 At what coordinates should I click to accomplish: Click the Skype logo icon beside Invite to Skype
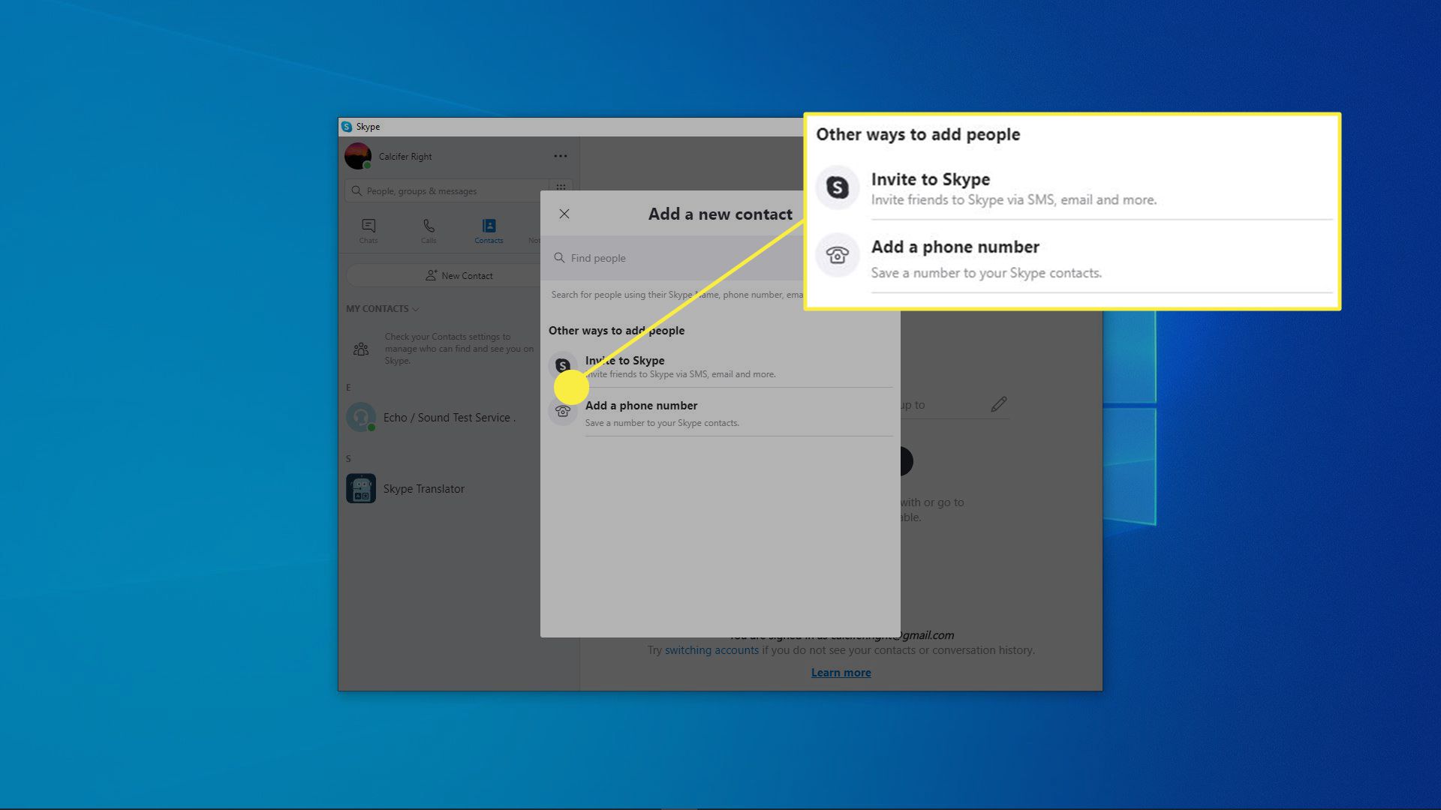[x=562, y=366]
